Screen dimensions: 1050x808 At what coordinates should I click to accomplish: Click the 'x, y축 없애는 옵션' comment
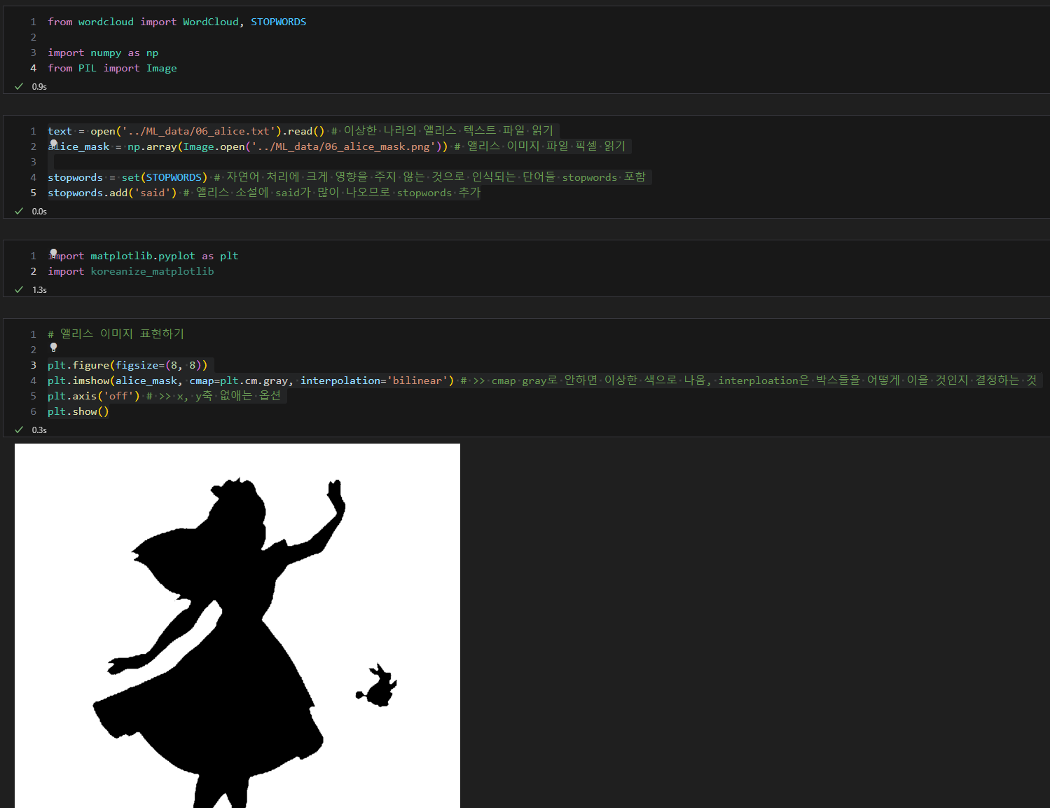click(x=214, y=396)
